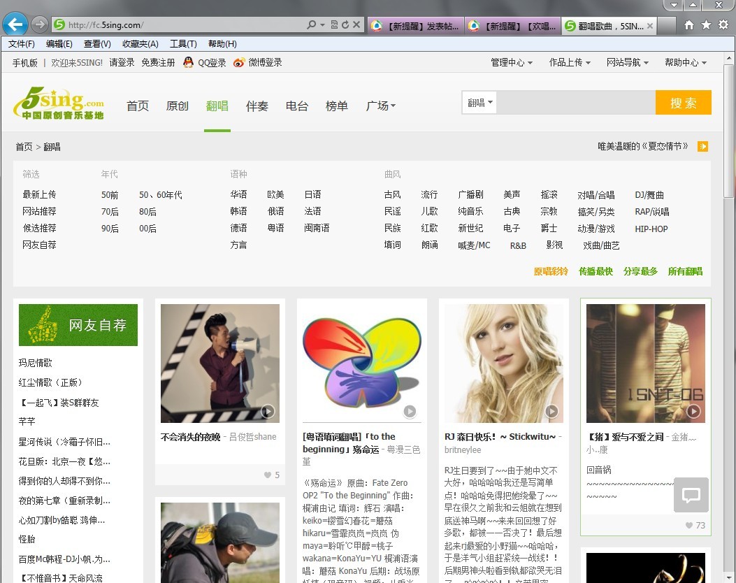Open the browser home icon
The width and height of the screenshot is (736, 583).
689,25
